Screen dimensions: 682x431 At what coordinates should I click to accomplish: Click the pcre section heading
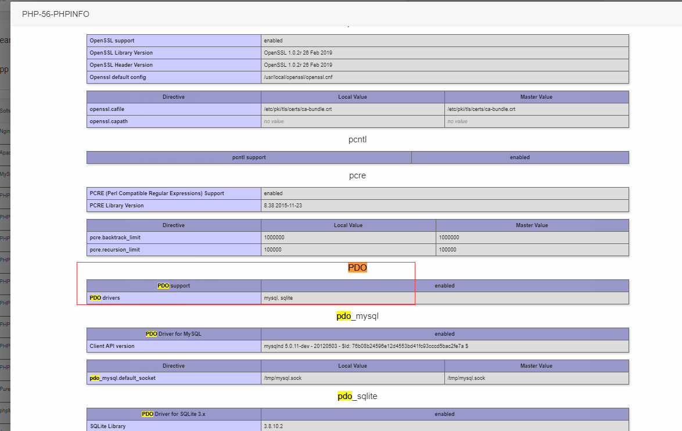357,175
